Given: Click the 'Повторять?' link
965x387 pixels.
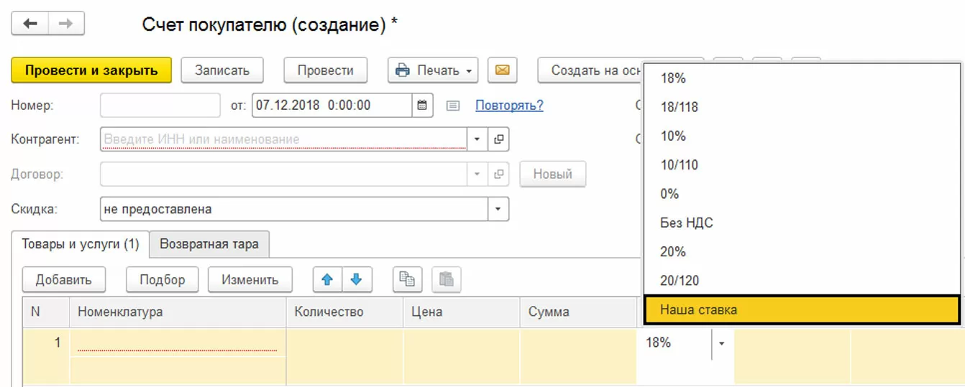Looking at the screenshot, I should coord(509,106).
